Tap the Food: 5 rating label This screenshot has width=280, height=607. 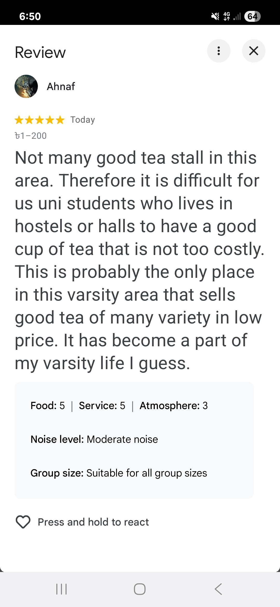[48, 405]
